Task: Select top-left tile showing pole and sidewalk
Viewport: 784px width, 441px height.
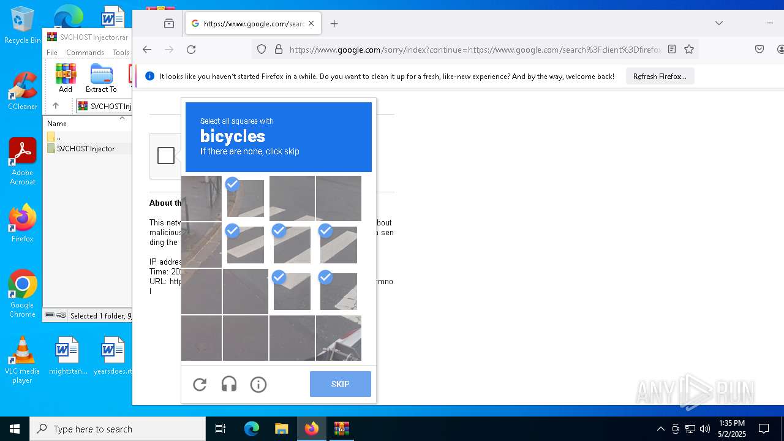Action: [x=202, y=198]
